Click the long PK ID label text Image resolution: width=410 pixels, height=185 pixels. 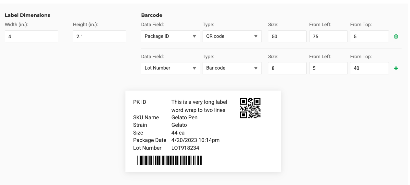click(x=199, y=106)
